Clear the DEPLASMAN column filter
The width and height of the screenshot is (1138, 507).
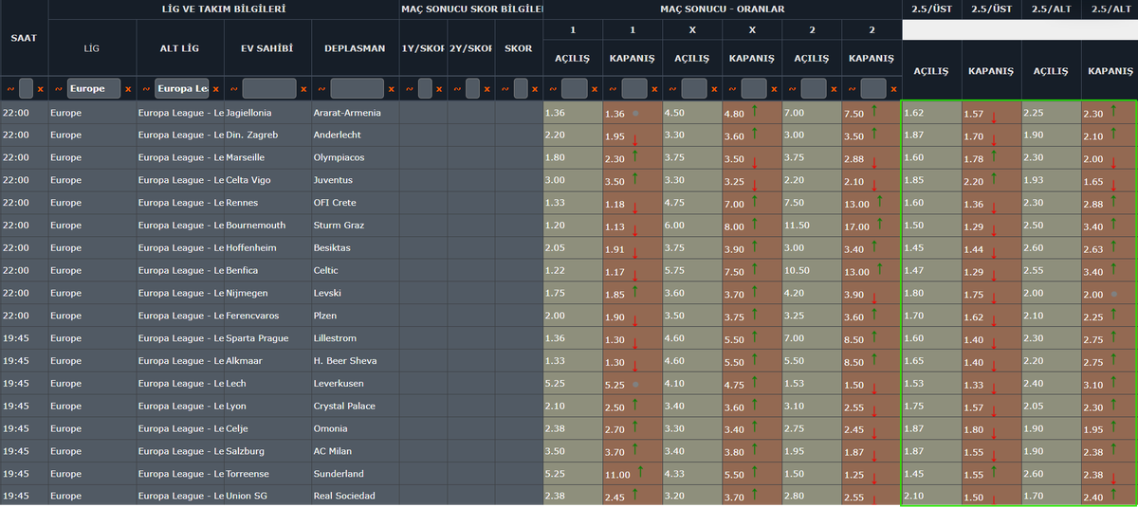(391, 89)
